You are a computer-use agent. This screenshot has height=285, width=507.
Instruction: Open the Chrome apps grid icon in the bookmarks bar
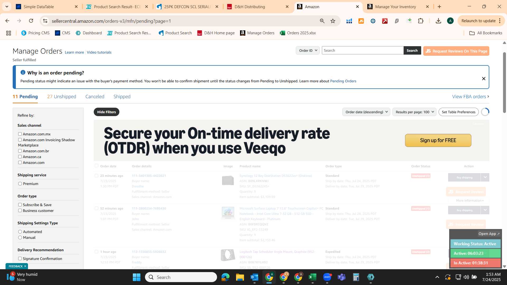[8, 33]
